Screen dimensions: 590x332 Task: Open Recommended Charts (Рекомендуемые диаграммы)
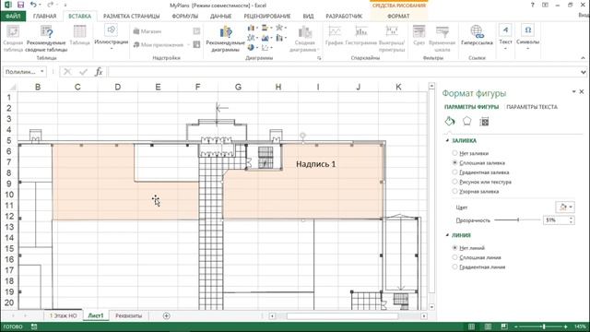pyautogui.click(x=225, y=39)
